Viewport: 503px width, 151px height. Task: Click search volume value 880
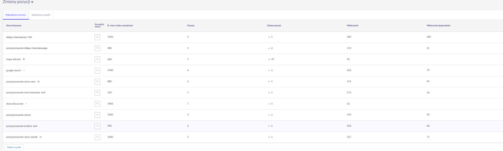pyautogui.click(x=109, y=82)
